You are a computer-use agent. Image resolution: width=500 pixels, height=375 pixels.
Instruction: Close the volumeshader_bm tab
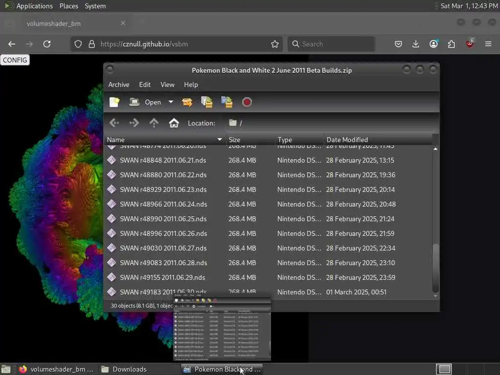[123, 23]
